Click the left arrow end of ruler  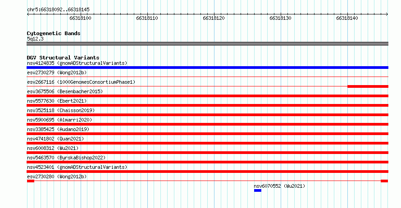click(28, 14)
